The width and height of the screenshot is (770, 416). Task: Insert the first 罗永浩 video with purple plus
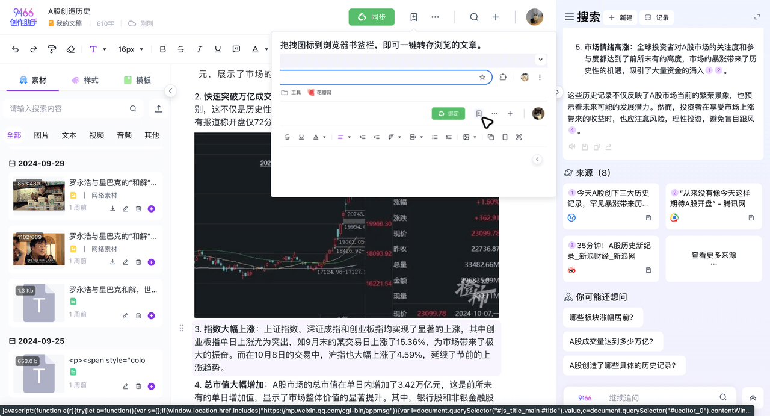tap(151, 209)
